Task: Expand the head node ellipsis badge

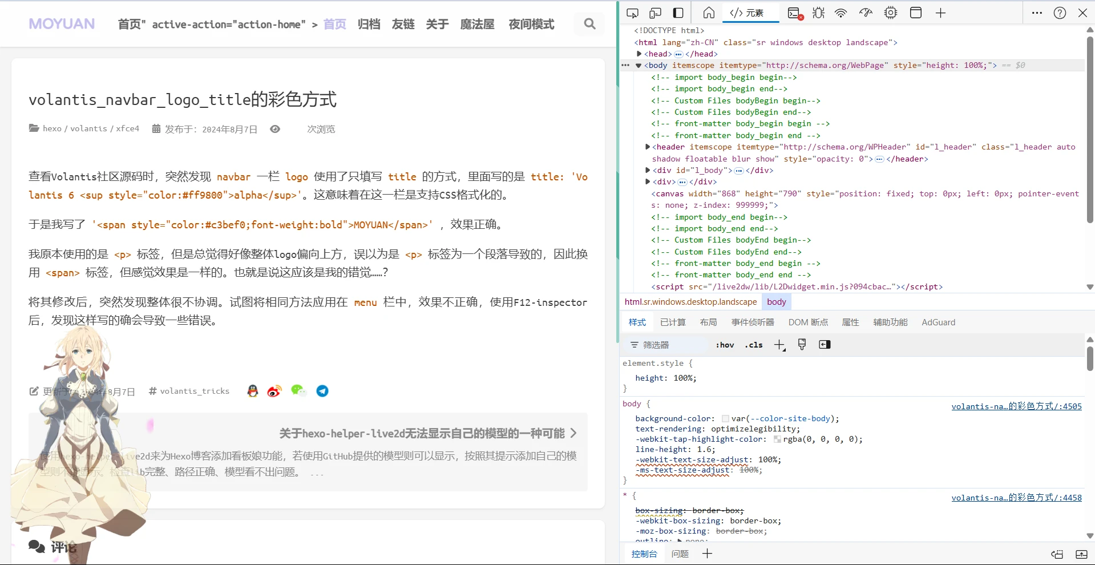Action: pos(678,54)
